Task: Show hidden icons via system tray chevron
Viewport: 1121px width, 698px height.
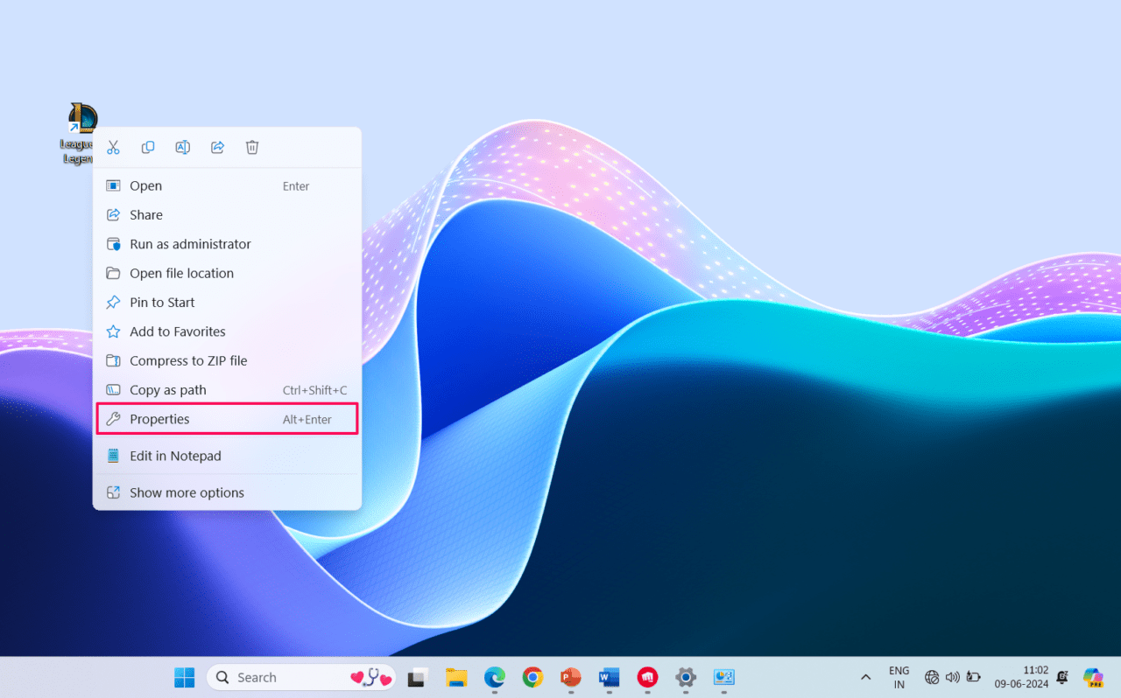Action: pos(866,677)
